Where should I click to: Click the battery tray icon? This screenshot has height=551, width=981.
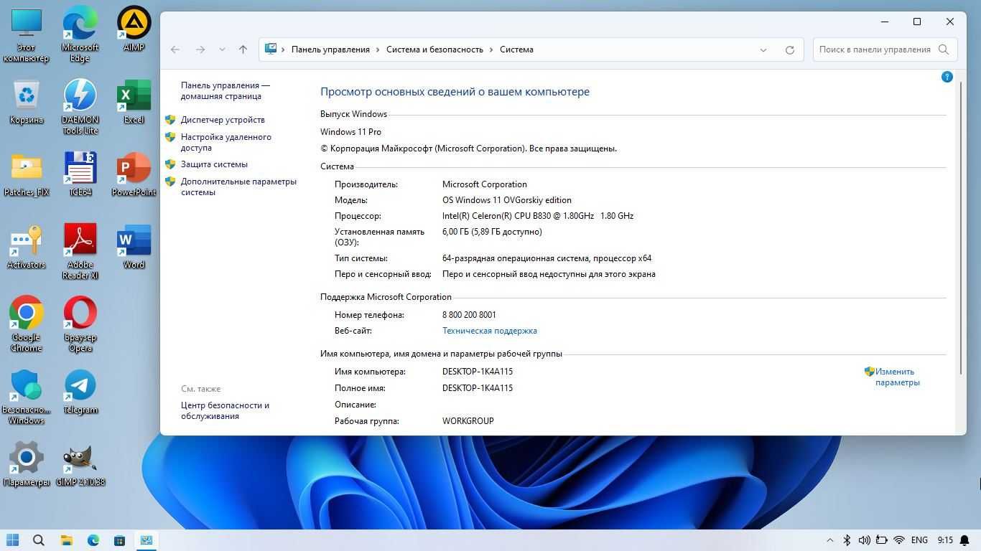click(x=881, y=540)
